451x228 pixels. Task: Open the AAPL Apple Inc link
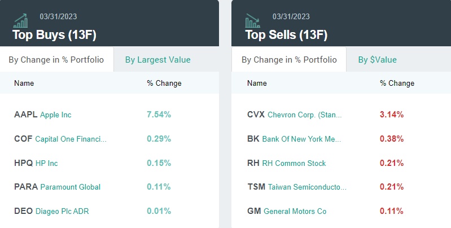tap(43, 115)
